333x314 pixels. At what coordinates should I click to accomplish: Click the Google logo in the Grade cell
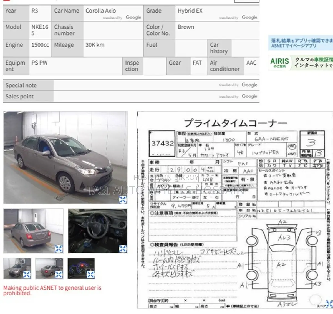249,17
